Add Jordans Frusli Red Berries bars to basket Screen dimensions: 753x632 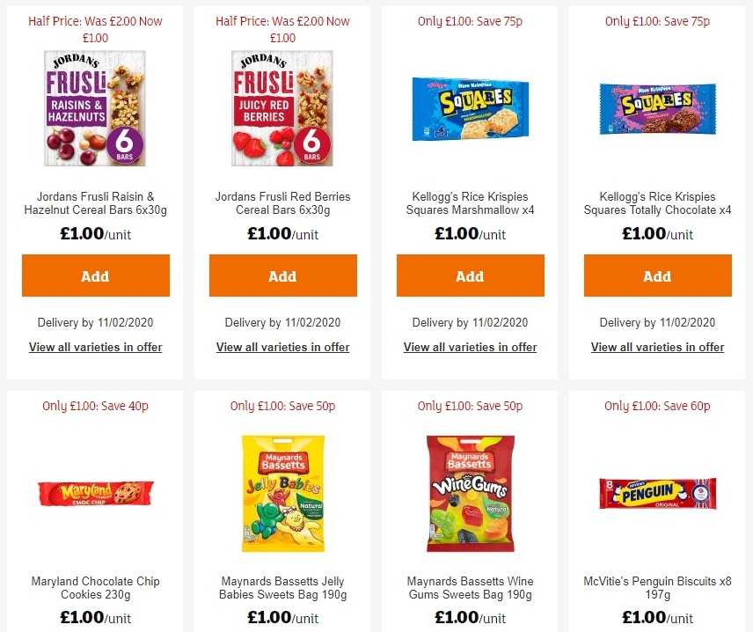click(x=282, y=276)
